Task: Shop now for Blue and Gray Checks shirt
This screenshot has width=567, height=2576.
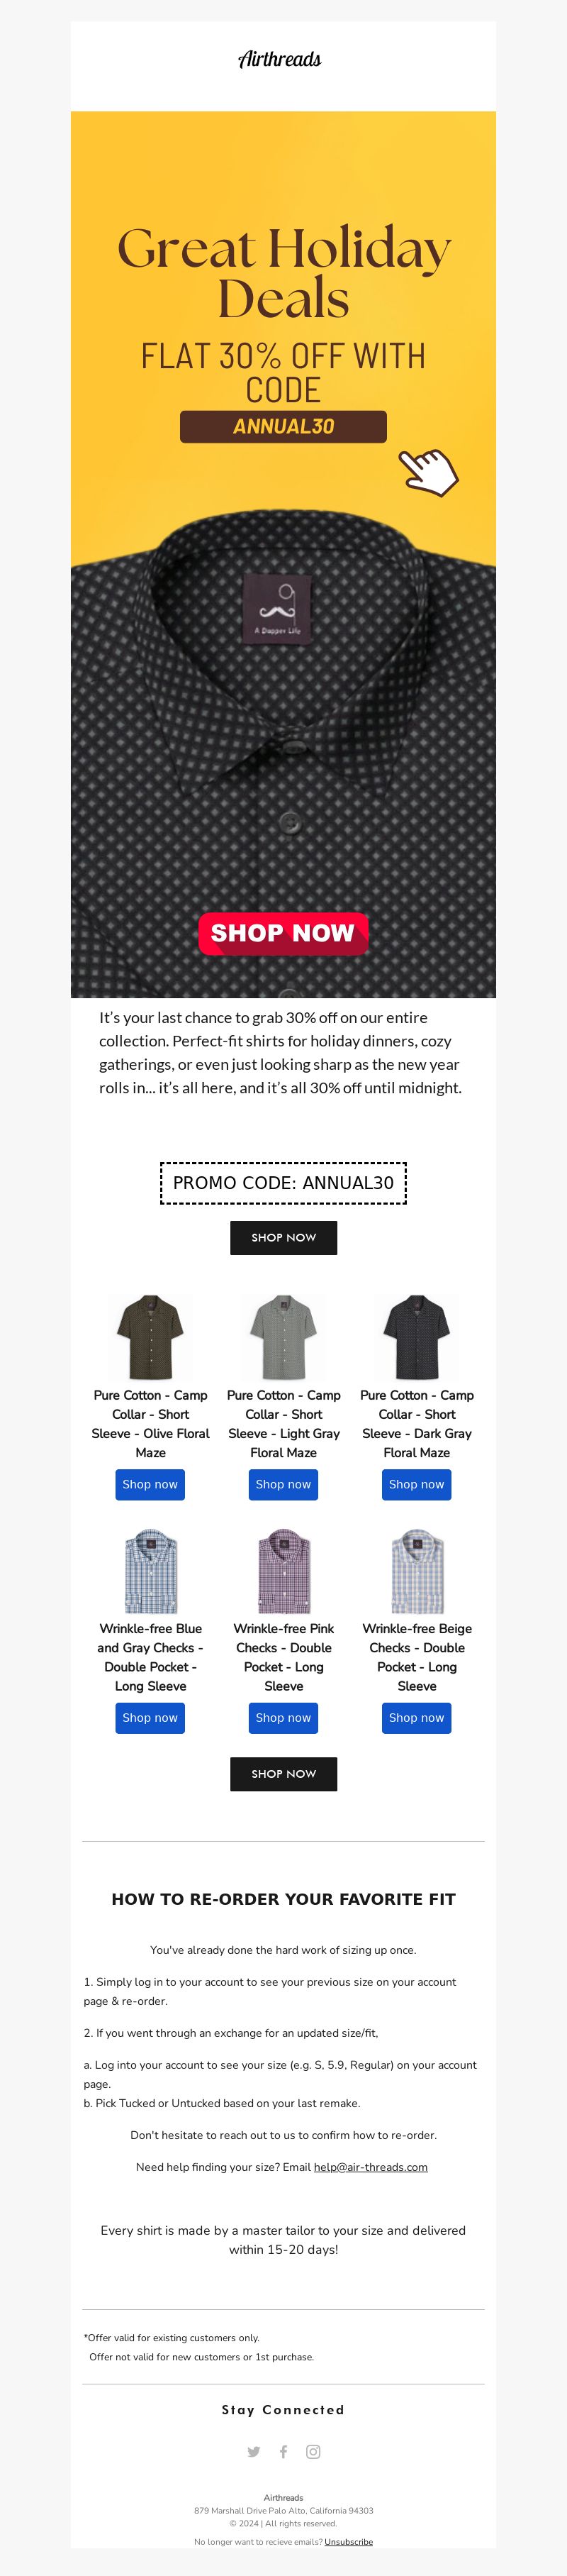Action: coord(151,1717)
